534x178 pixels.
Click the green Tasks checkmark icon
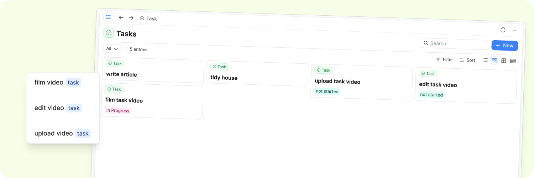pyautogui.click(x=109, y=33)
